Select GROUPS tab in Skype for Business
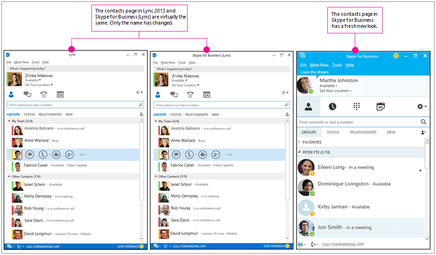Image resolution: width=436 pixels, height=255 pixels. [309, 132]
